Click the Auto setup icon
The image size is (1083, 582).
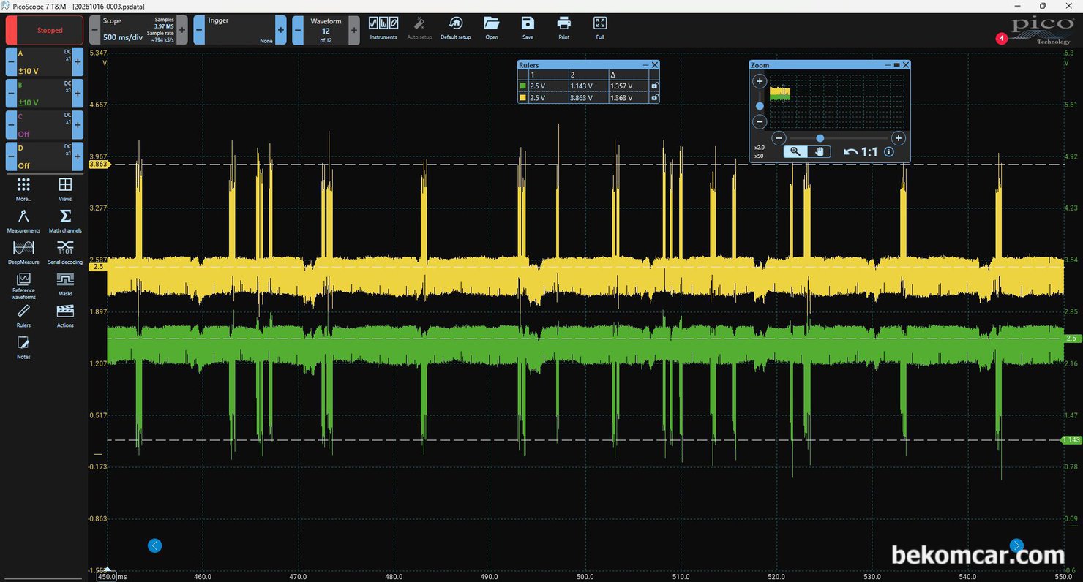click(x=419, y=28)
